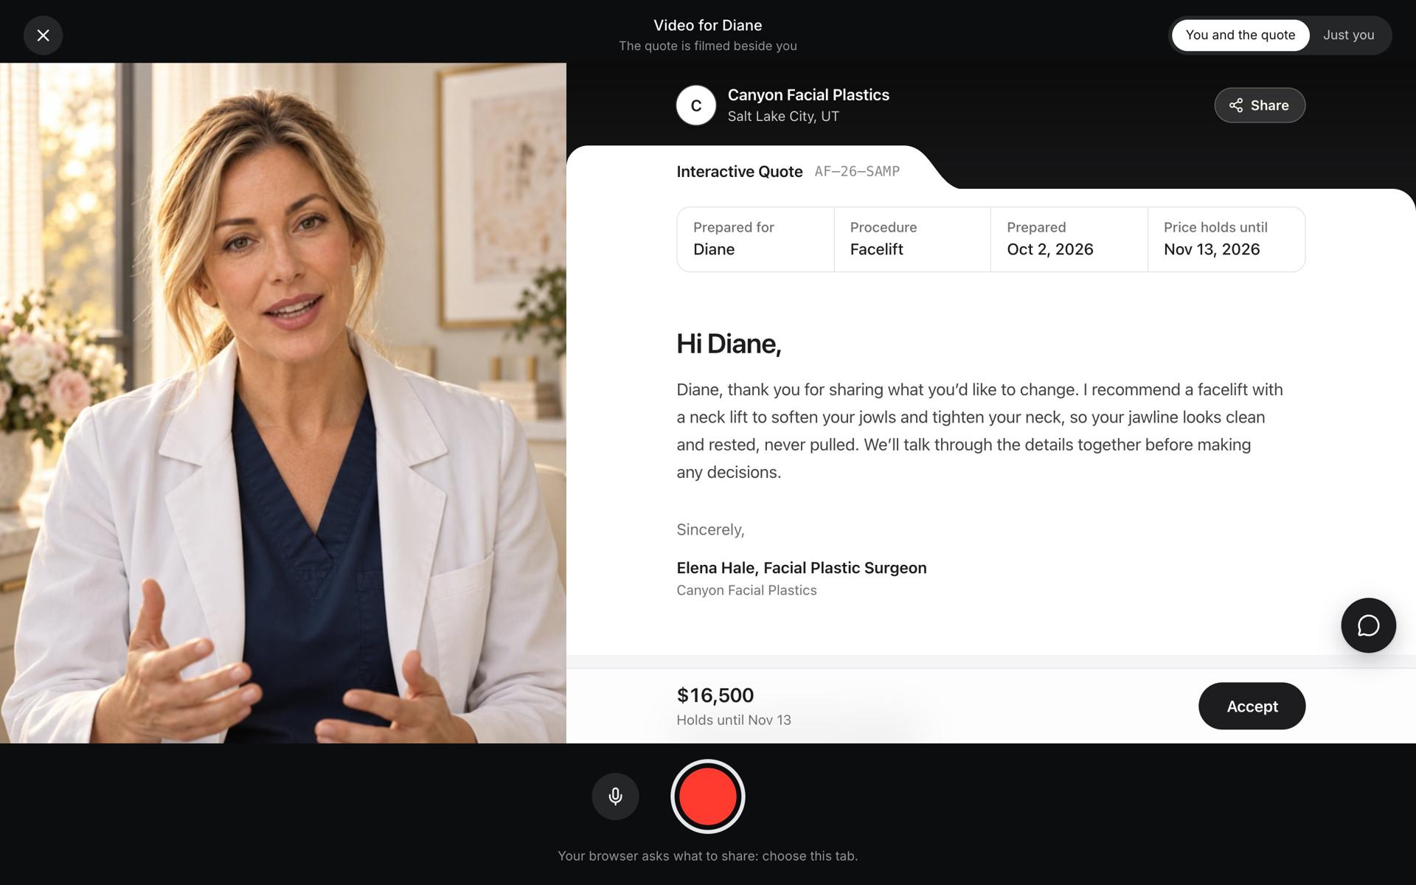Start recording with the red record button
This screenshot has width=1416, height=885.
click(x=708, y=796)
